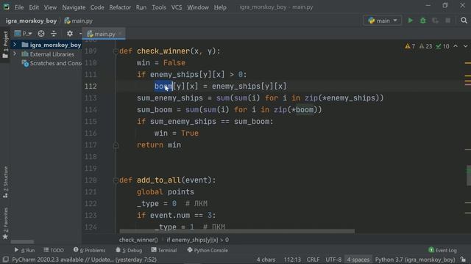Open the Structure tool window side button
Viewport: 471px width, 264px height.
tap(5, 182)
